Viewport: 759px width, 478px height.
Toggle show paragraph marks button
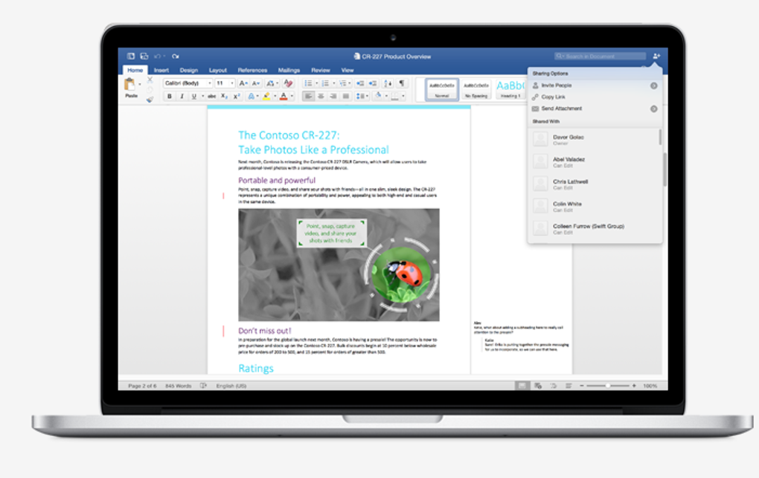401,83
